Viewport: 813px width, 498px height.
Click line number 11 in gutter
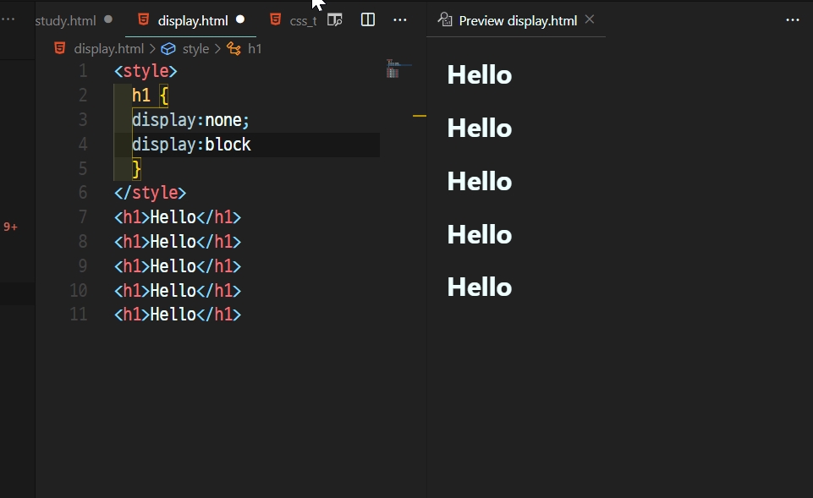tap(79, 314)
